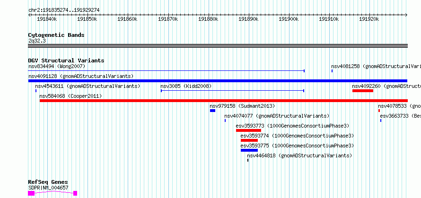The width and height of the screenshot is (421, 198).
Task: Click the 191880k ruler label
Action: click(x=208, y=19)
